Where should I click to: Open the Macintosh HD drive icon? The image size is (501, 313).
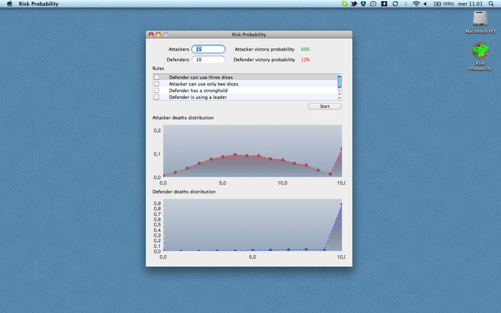pyautogui.click(x=480, y=19)
